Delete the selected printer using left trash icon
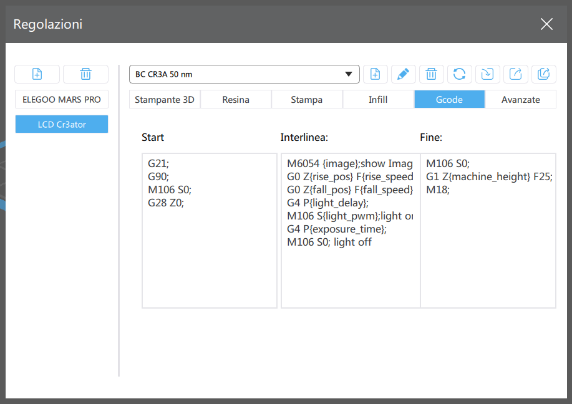This screenshot has width=572, height=404. click(85, 74)
